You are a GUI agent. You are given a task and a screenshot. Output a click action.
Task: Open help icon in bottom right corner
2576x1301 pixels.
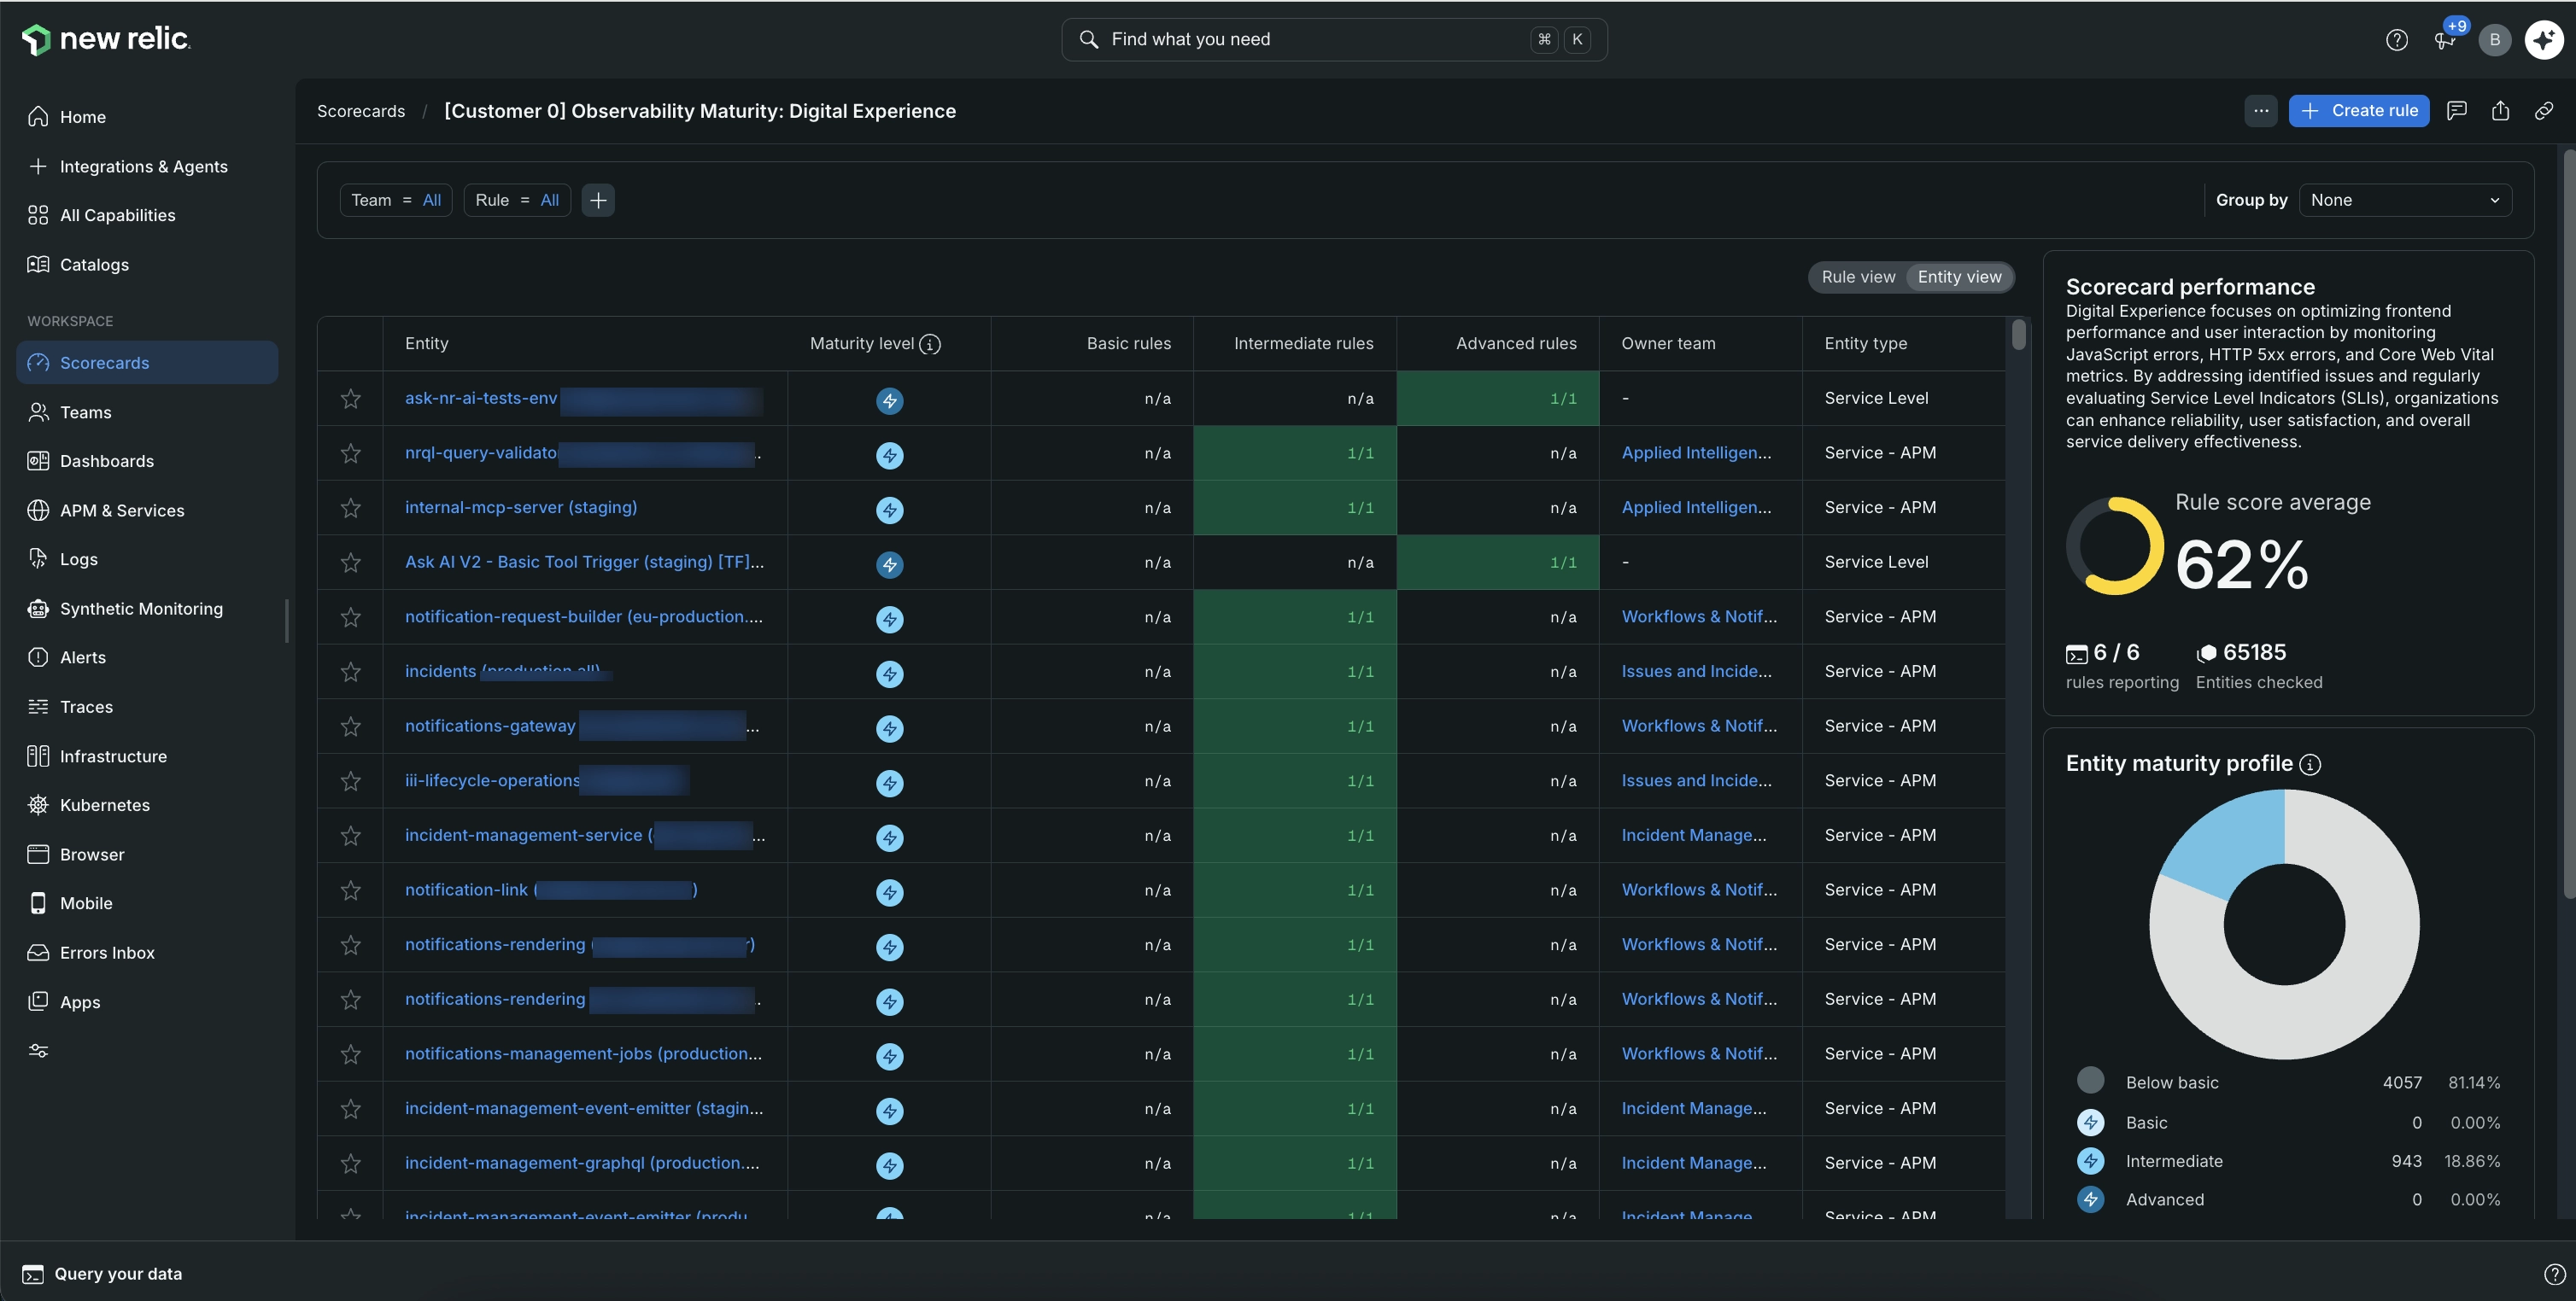click(2554, 1274)
